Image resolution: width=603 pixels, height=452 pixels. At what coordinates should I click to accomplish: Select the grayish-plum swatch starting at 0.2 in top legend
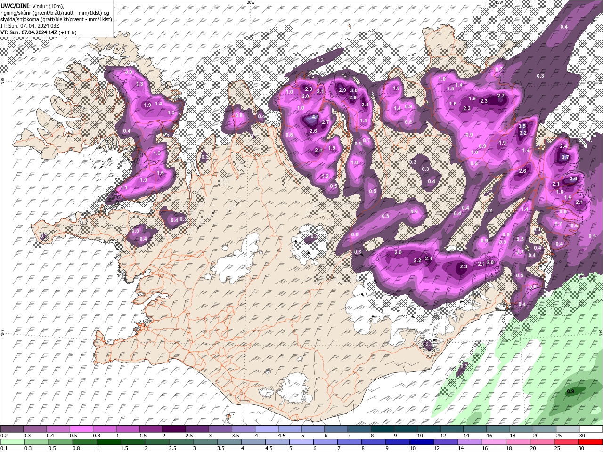point(12,428)
